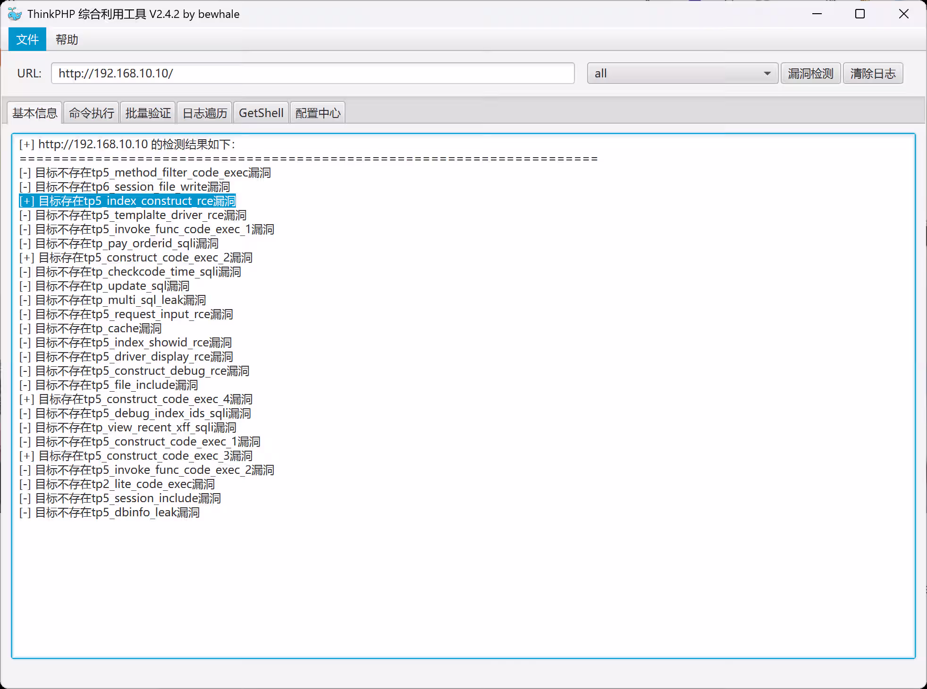
Task: Select the tp5_construct_code_exec_2 result line
Action: point(136,257)
